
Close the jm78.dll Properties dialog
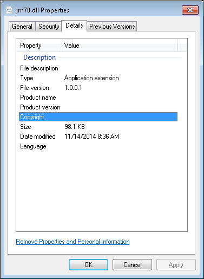[190, 10]
